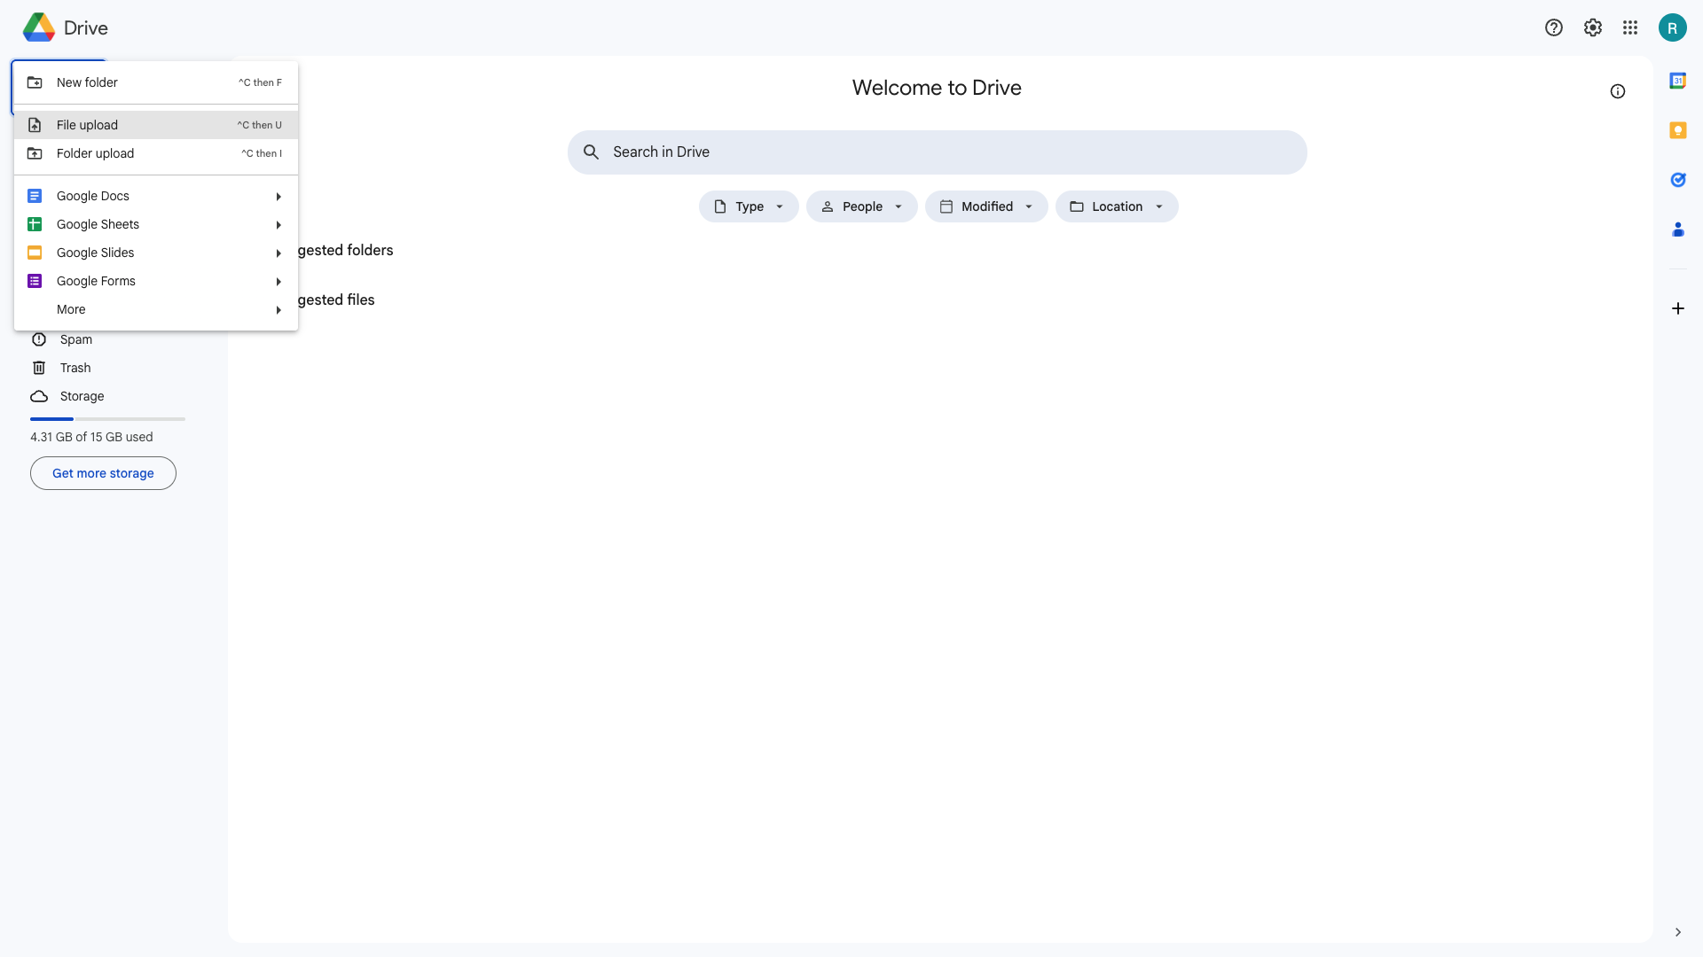Click the Google Drive logo

tap(39, 27)
